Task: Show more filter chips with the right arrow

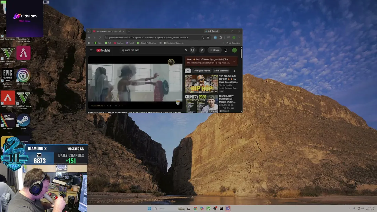Action: coord(234,71)
